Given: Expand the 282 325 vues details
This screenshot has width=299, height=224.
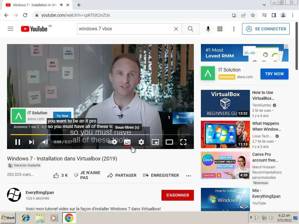Looking at the screenshot, I should 20,174.
